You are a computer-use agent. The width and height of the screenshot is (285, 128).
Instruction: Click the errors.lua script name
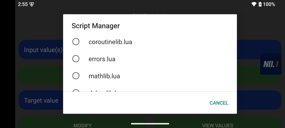pos(102,59)
